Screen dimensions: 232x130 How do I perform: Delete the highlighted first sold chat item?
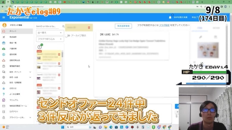coord(59,54)
